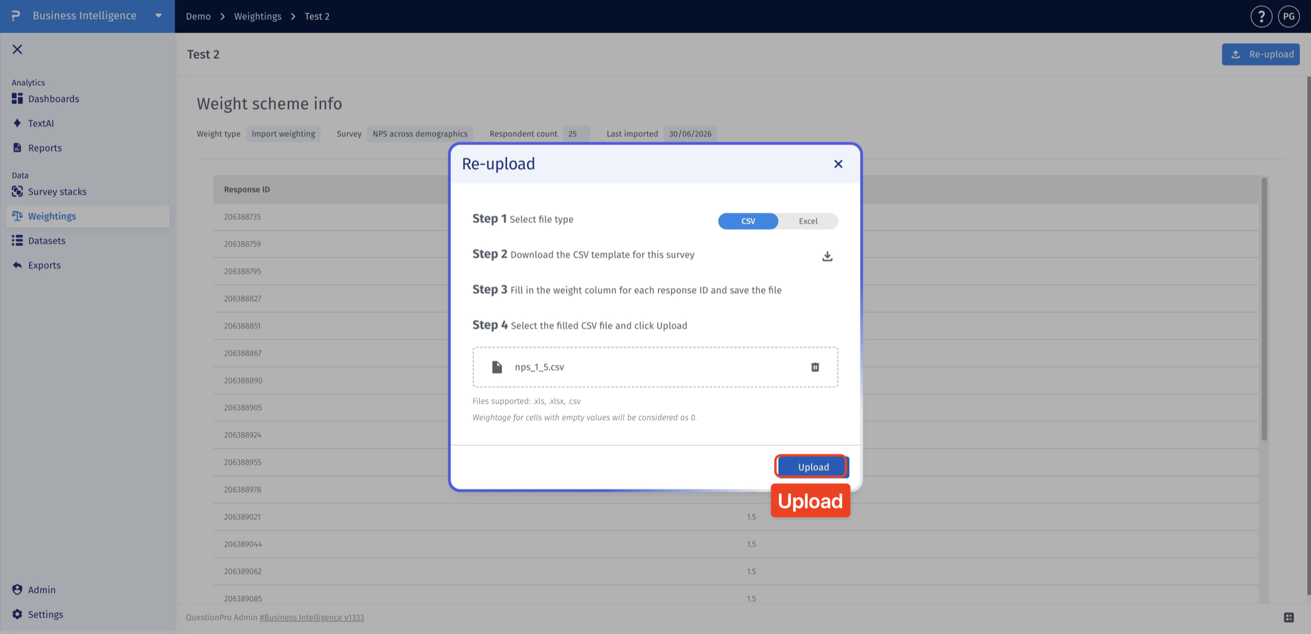Click response ID 206388851
Image resolution: width=1311 pixels, height=634 pixels.
[x=242, y=326]
